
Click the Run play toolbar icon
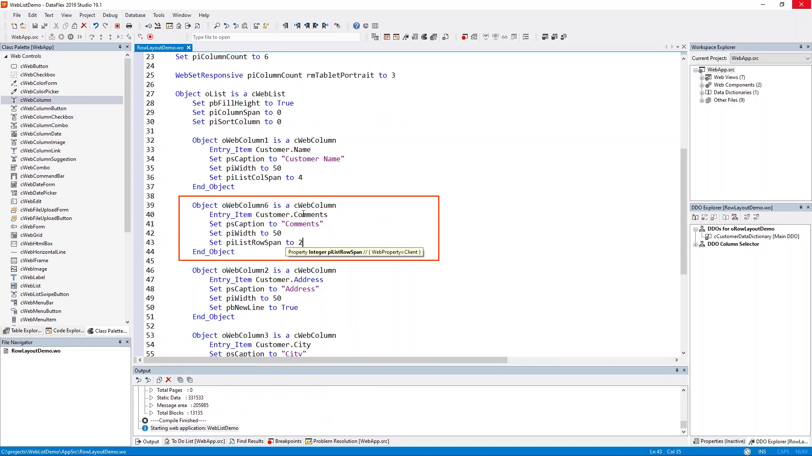tap(61, 37)
